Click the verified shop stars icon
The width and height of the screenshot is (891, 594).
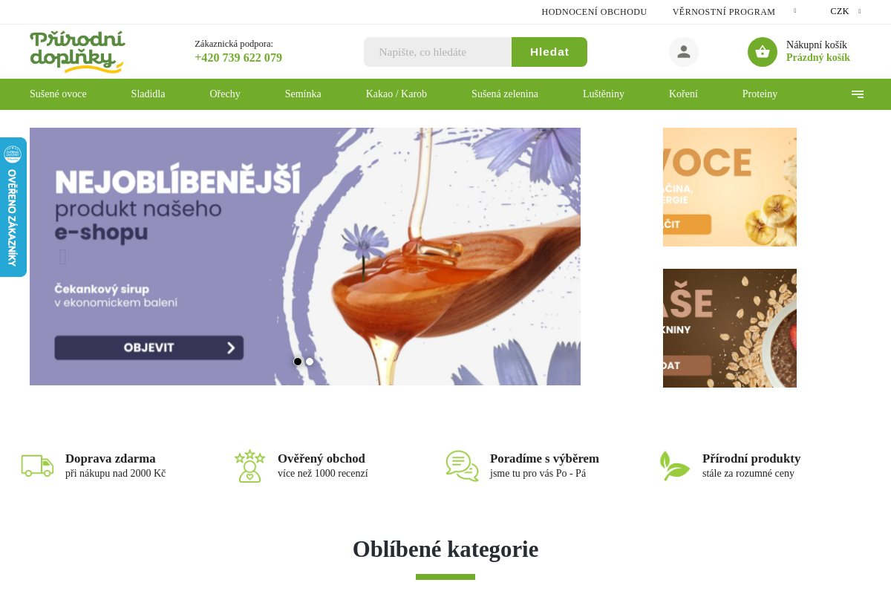[249, 466]
